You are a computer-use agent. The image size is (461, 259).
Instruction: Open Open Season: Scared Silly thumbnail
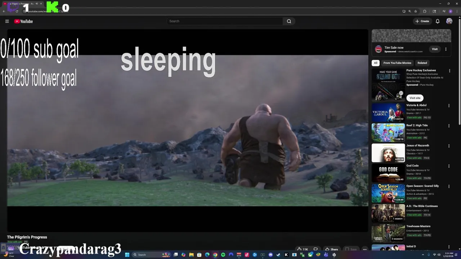tap(388, 193)
